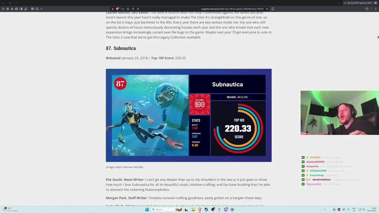Click chat username 'traumaloop'

317,175
